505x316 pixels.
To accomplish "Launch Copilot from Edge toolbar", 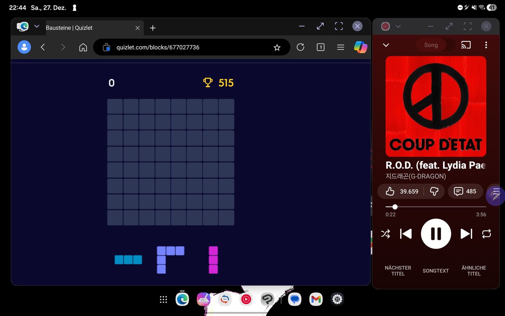I will pyautogui.click(x=361, y=47).
